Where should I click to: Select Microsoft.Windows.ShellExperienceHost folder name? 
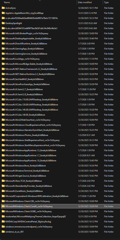point(33,140)
